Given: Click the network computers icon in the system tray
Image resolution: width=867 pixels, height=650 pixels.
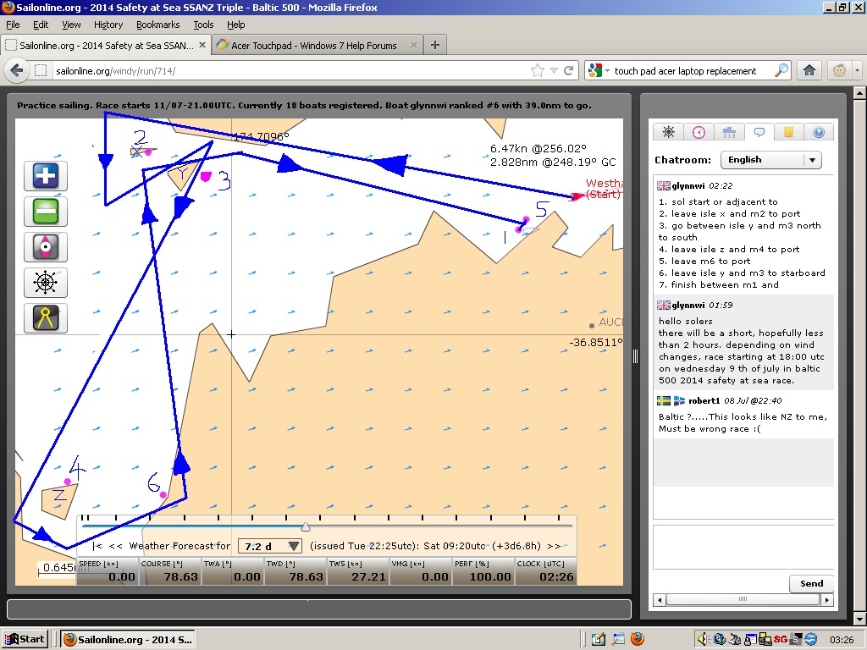Looking at the screenshot, I should pyautogui.click(x=765, y=640).
